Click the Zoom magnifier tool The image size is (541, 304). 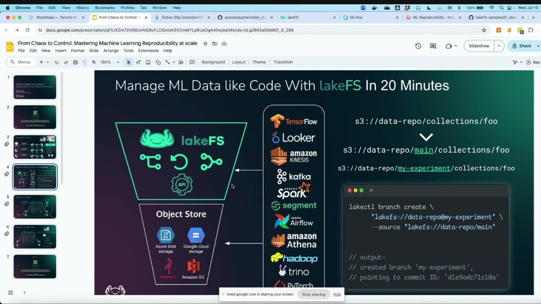click(94, 62)
